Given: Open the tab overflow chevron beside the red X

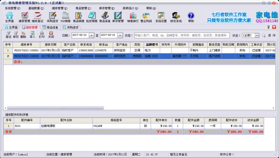Looking at the screenshot, I should [x=269, y=27].
